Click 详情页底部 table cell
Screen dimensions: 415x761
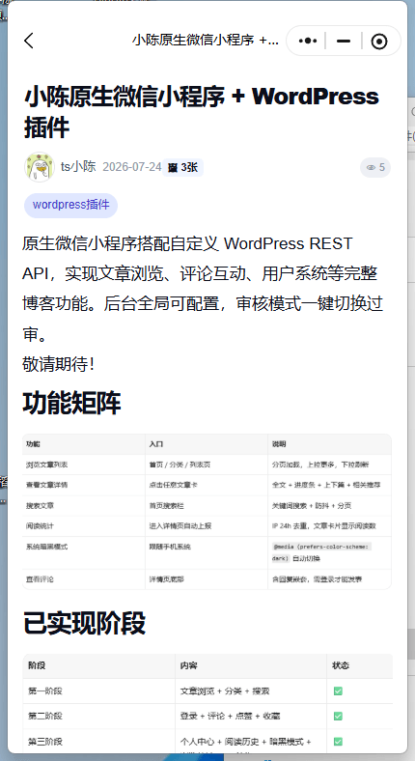pos(166,579)
